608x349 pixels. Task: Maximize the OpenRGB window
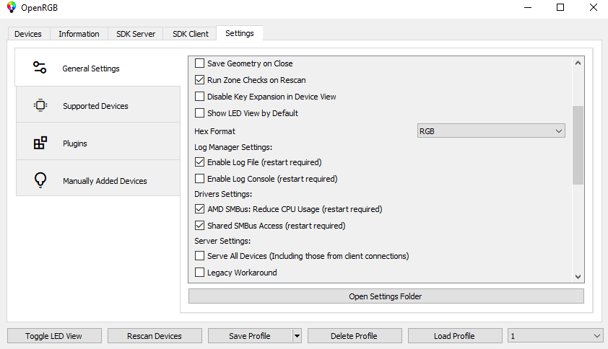pos(560,7)
